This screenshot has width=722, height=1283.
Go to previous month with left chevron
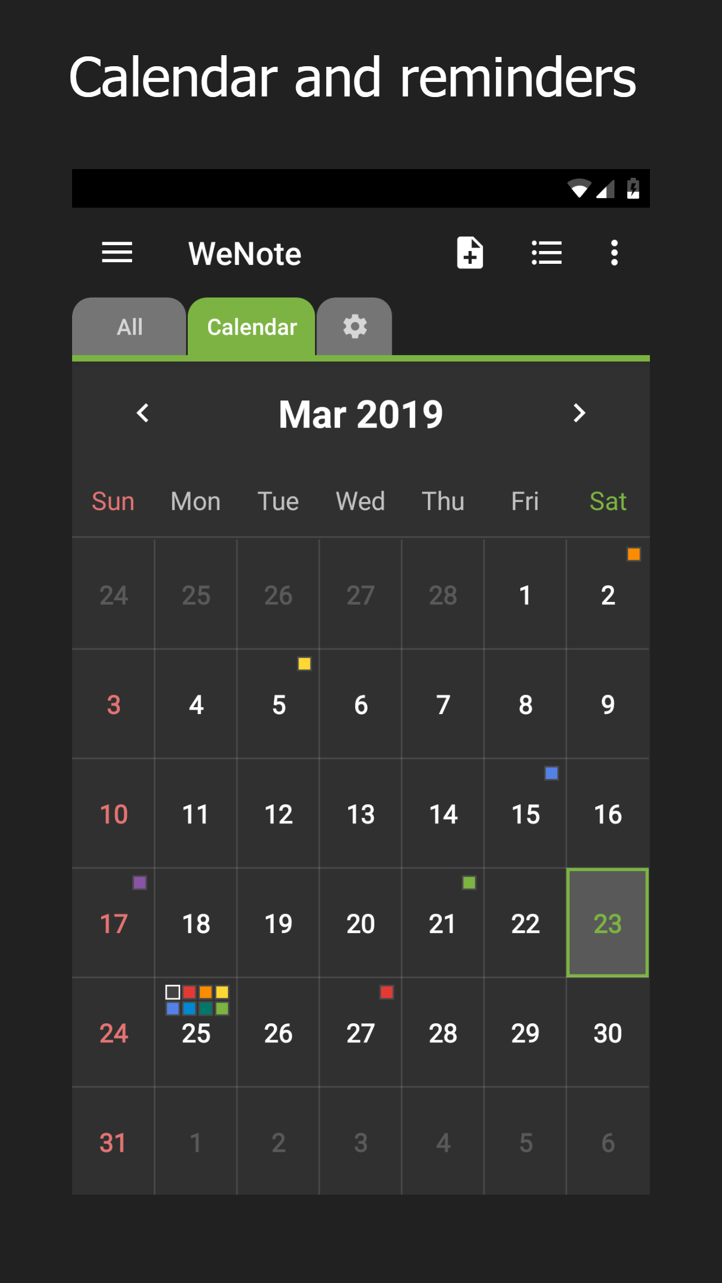143,413
